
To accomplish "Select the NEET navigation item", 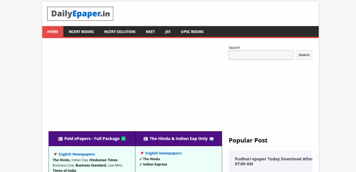I will (150, 32).
